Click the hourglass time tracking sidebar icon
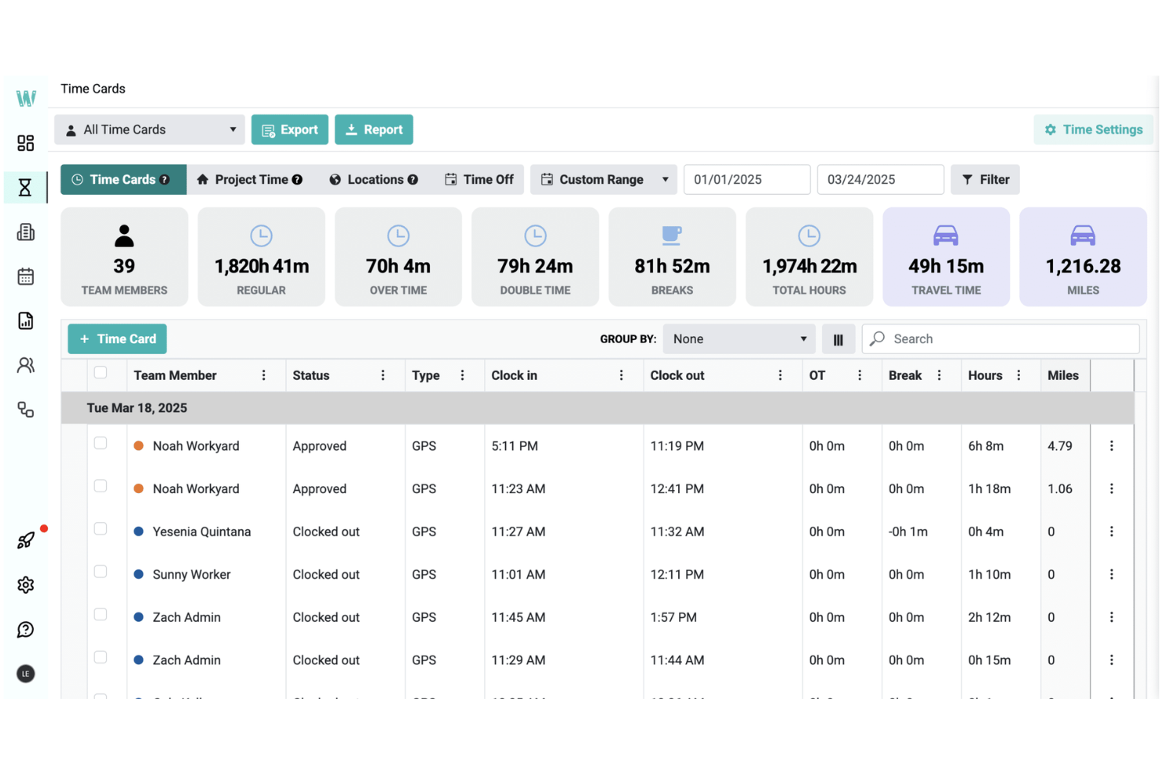The height and width of the screenshot is (775, 1163). [25, 188]
